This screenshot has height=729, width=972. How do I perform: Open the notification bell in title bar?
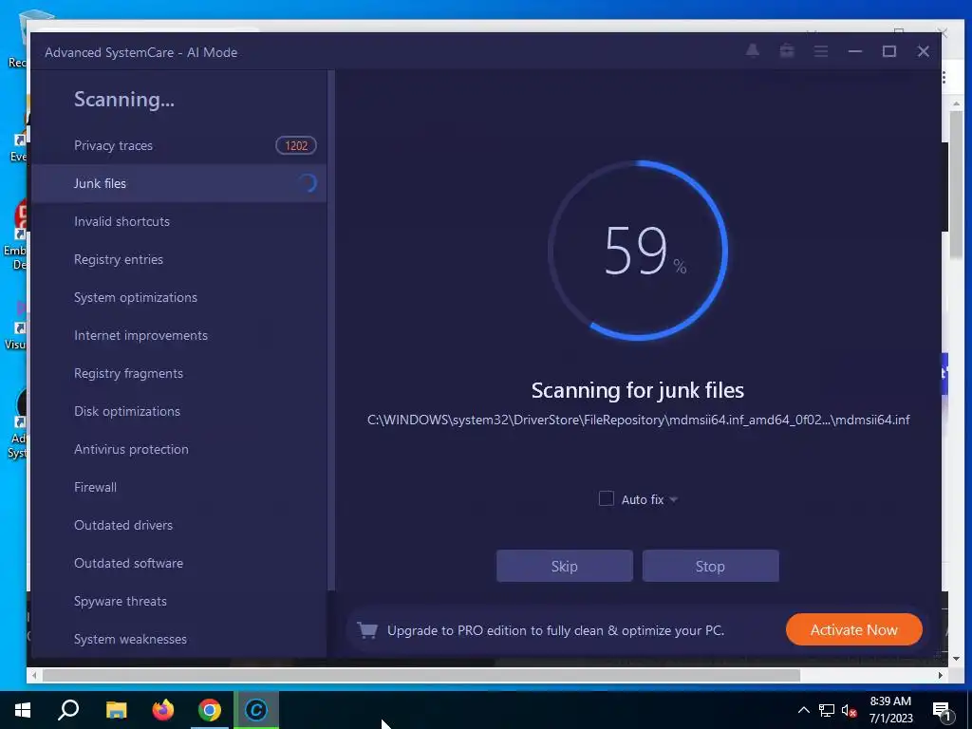(752, 51)
